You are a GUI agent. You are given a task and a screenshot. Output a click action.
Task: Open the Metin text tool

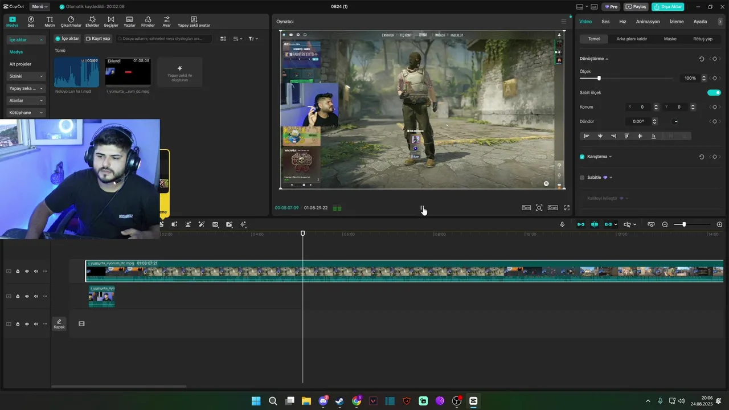[50, 22]
